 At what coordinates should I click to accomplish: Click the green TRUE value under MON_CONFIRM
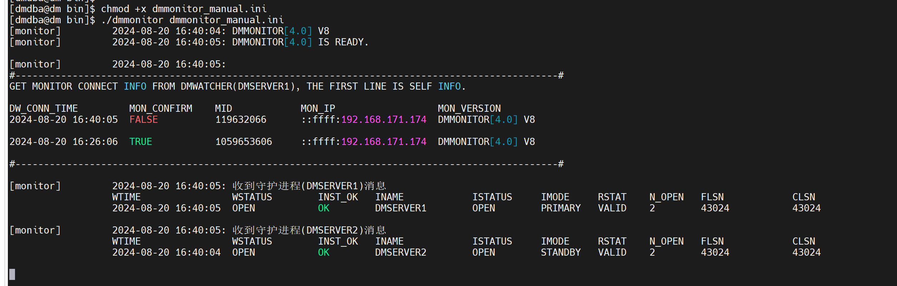point(141,142)
